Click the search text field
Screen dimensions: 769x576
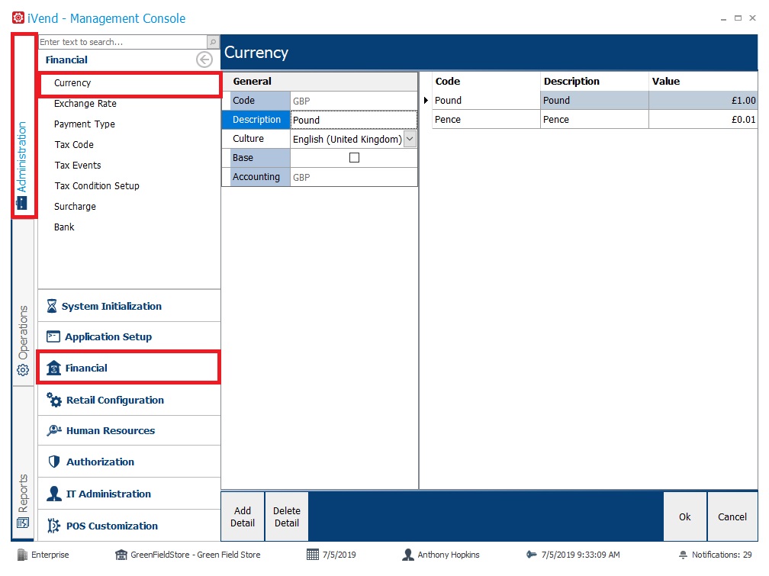click(x=123, y=42)
